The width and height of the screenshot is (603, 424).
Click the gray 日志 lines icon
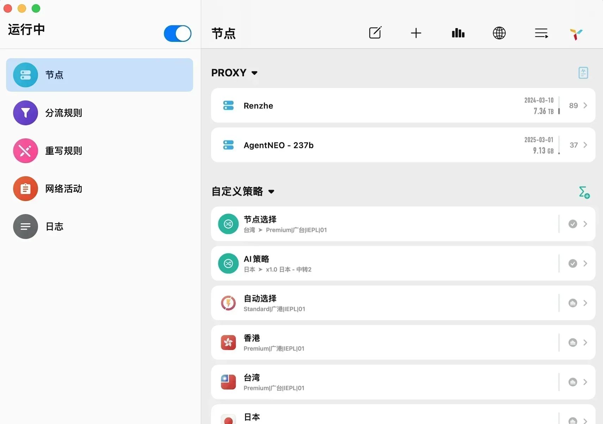coord(25,226)
